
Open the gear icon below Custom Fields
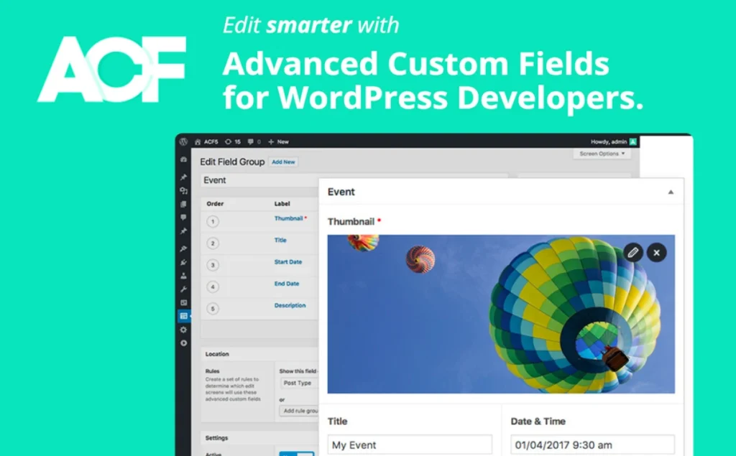point(183,330)
